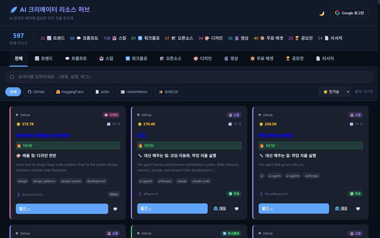Open the 프롬프트 tab
This screenshot has height=238, width=380.
76,58
